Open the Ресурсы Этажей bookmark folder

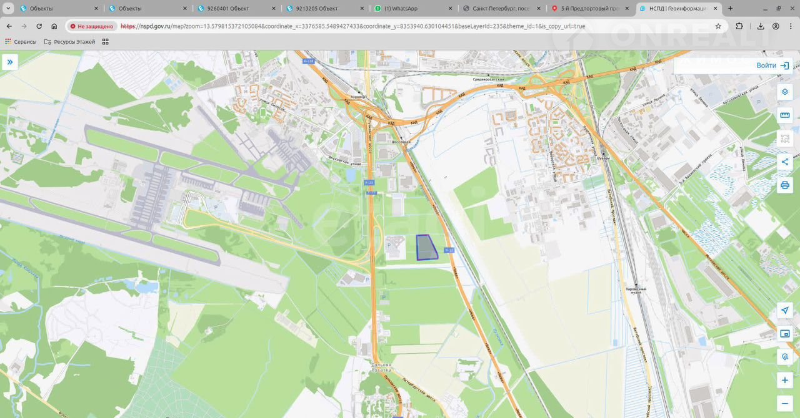[69, 42]
